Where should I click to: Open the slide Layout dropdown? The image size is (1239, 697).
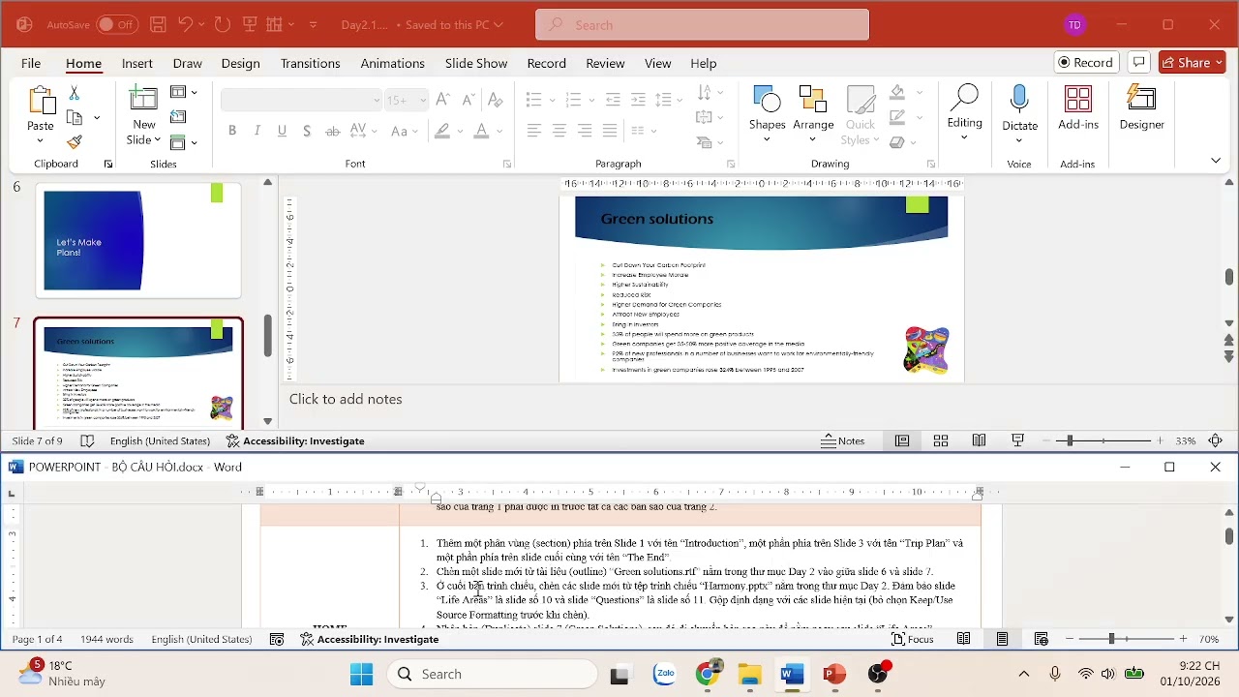click(184, 92)
